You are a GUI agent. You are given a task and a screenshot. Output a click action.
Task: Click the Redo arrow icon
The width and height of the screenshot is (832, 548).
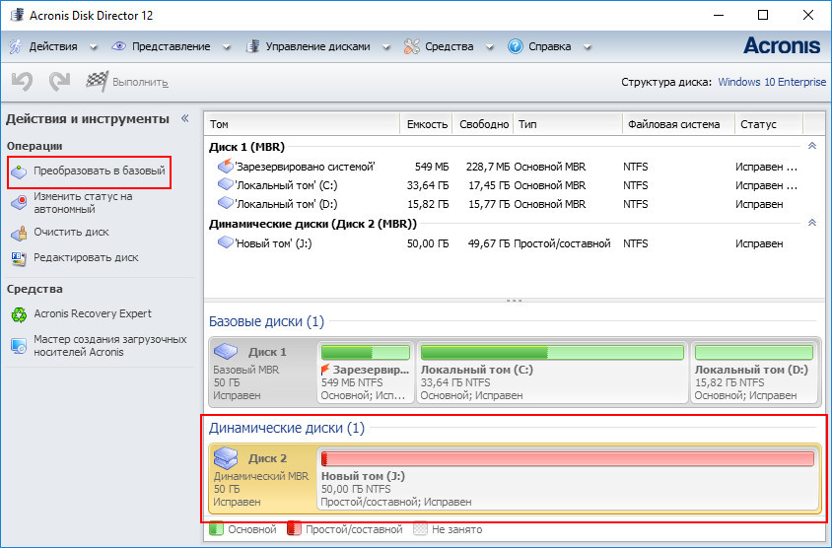[x=59, y=82]
